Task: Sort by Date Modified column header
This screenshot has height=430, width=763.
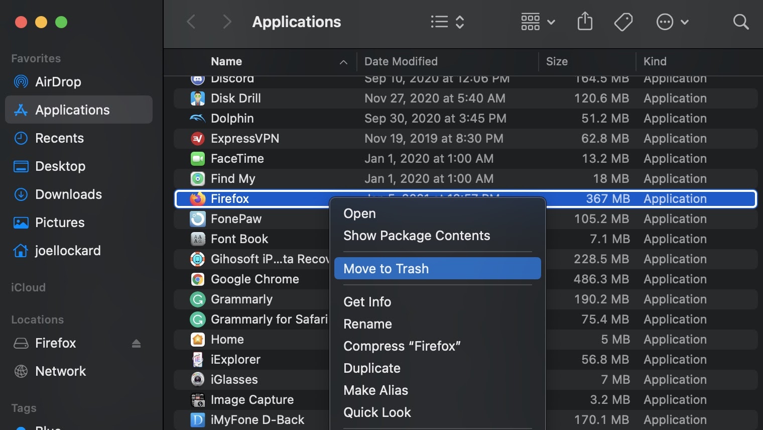Action: coord(401,61)
